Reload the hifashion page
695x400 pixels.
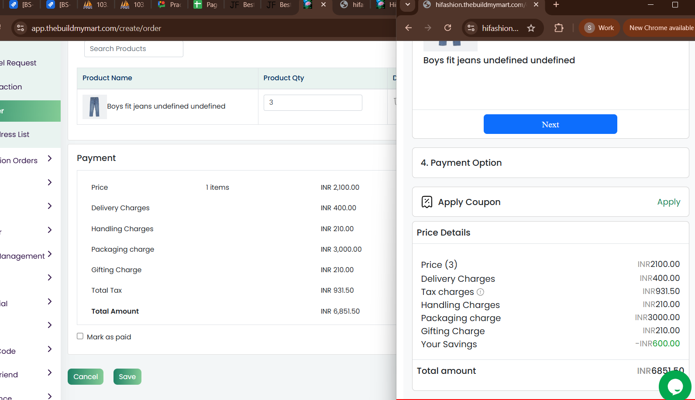point(448,28)
